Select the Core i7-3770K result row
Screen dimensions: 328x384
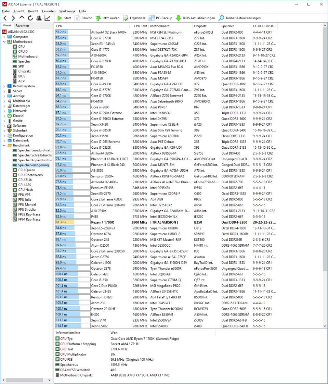[x=166, y=38]
